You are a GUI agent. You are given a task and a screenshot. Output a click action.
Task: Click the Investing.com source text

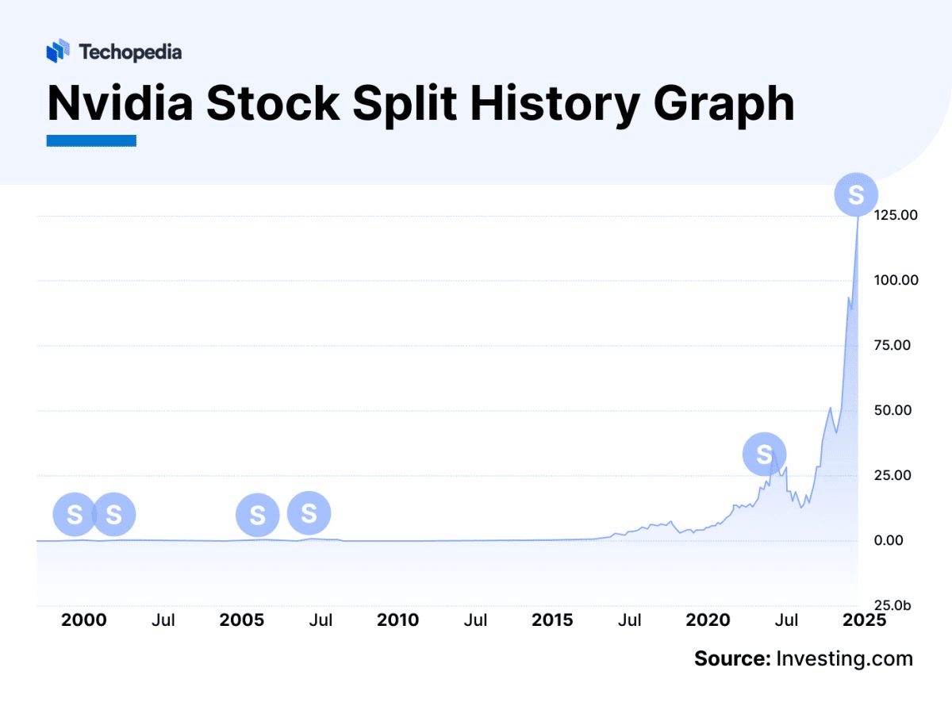point(844,658)
